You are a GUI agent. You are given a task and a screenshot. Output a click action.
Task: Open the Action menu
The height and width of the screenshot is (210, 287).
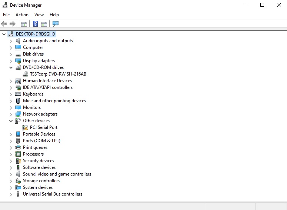(x=22, y=15)
